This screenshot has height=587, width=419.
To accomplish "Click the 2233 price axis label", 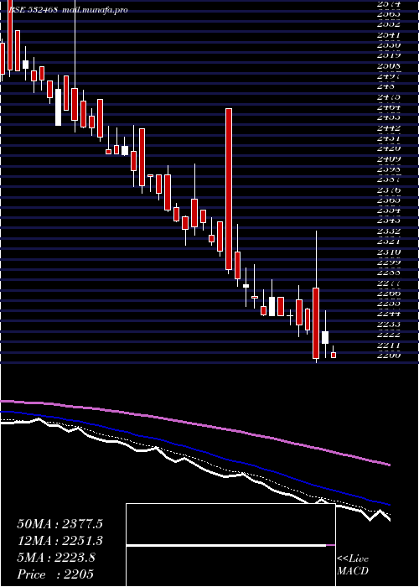I will click(x=389, y=324).
